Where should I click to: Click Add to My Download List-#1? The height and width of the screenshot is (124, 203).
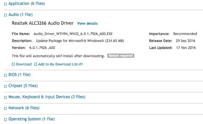coord(60,64)
